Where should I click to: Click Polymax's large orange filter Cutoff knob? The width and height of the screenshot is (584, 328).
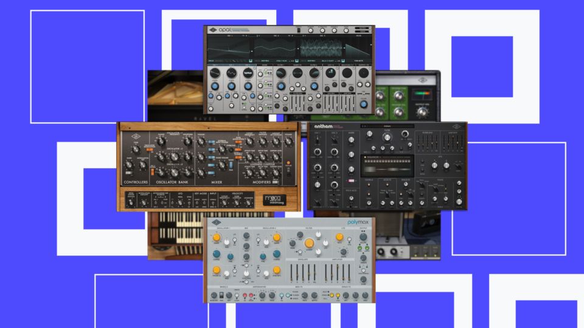(309, 243)
